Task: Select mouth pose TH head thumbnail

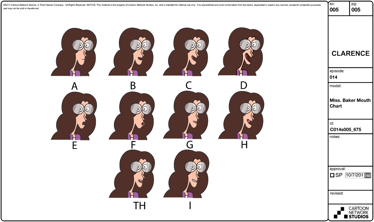Action: [x=132, y=174]
